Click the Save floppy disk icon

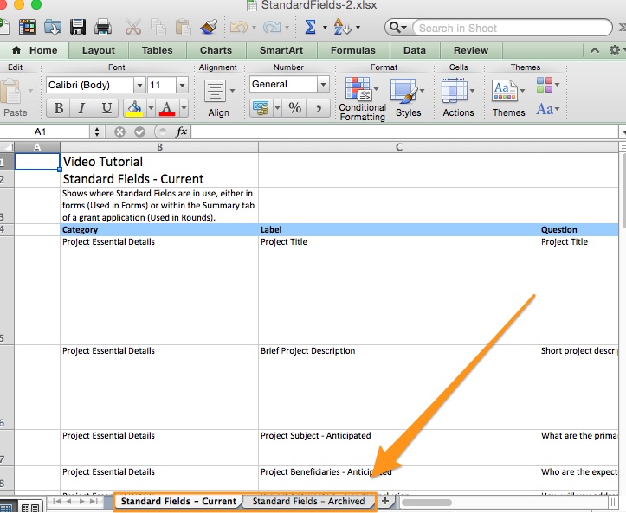coord(78,28)
